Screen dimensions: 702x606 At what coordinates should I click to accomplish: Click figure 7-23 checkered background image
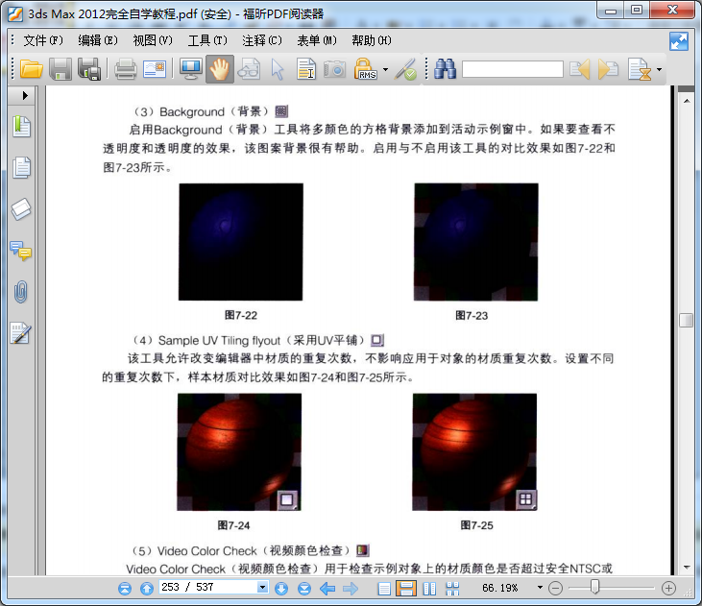click(476, 242)
